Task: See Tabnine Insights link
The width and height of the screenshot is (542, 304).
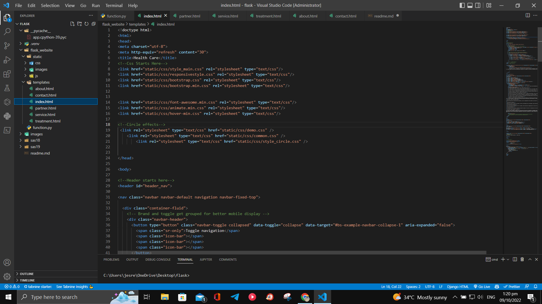Action: tap(72, 287)
